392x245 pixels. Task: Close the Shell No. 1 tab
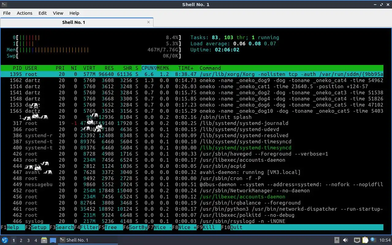(x=149, y=22)
